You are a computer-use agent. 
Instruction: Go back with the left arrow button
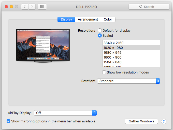click(25, 7)
